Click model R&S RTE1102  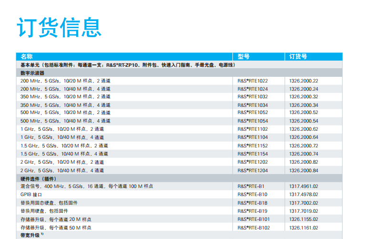tap(252, 129)
